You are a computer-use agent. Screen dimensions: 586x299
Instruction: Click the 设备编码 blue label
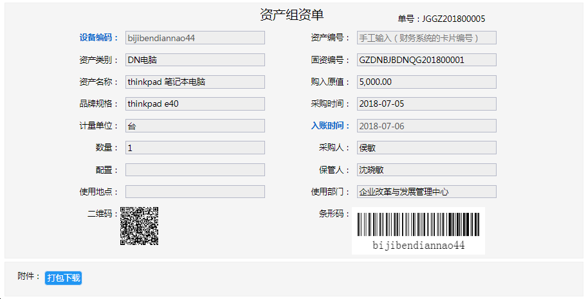[95, 38]
